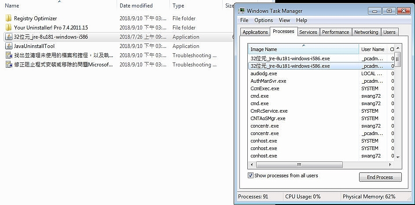Open the View menu in Task Manager
Image resolution: width=415 pixels, height=205 pixels.
[x=284, y=20]
